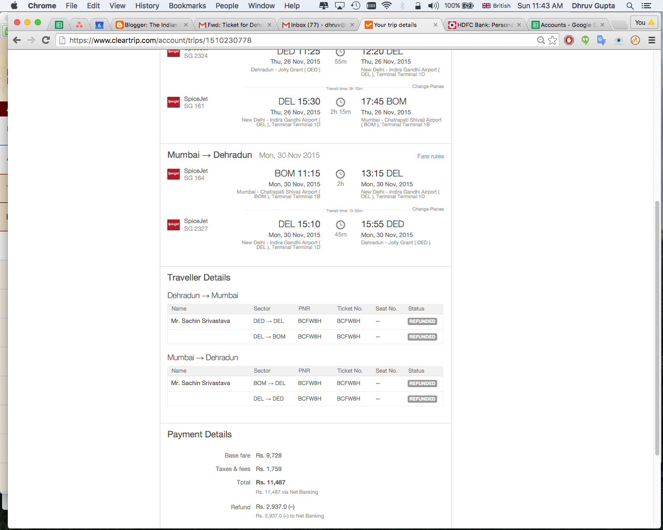The height and width of the screenshot is (530, 663).
Task: Click REFUNDED status for DED → DEL sector
Action: click(422, 321)
